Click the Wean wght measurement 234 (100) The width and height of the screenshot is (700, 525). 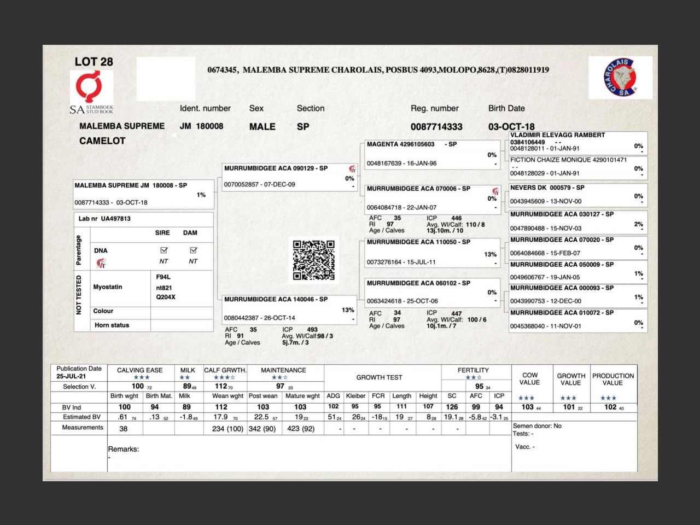(227, 429)
